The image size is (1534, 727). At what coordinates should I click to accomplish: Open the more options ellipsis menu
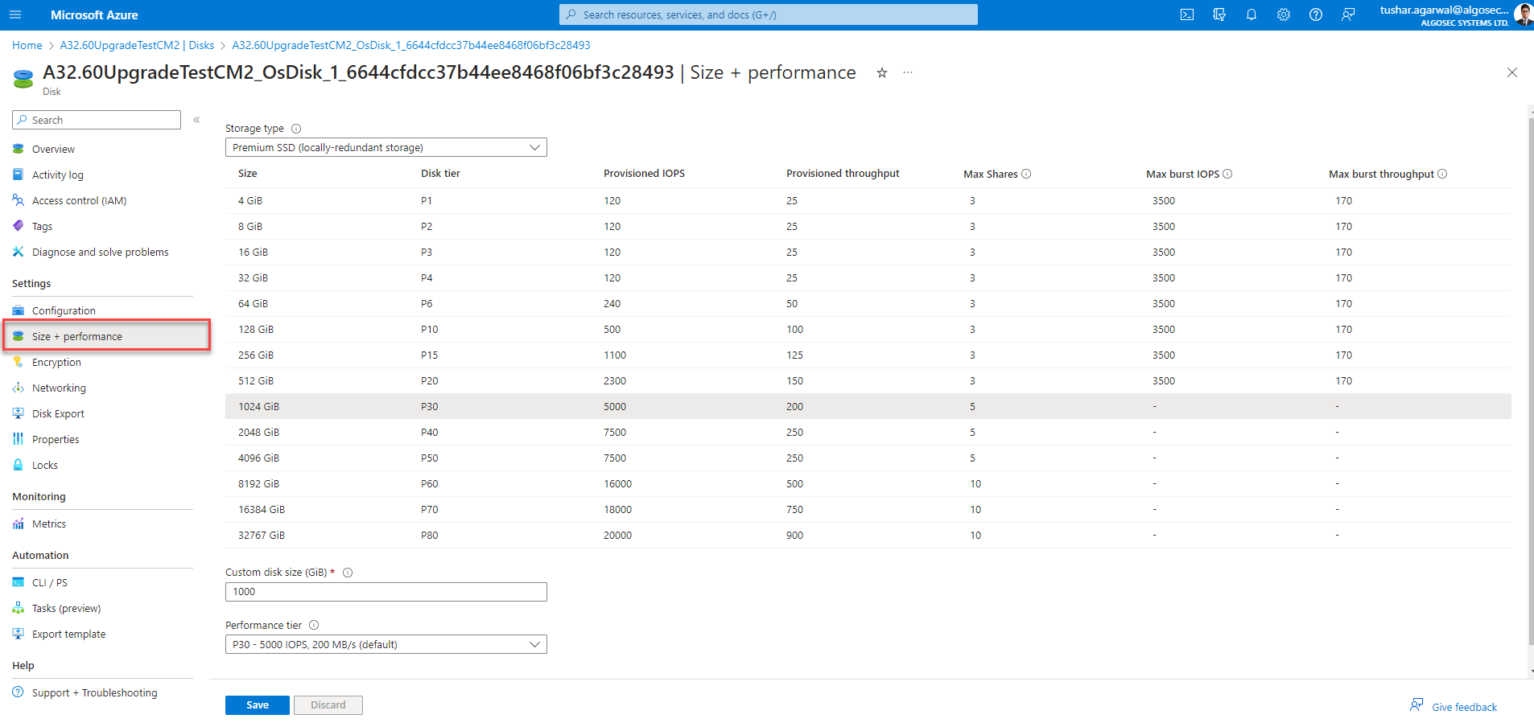908,73
